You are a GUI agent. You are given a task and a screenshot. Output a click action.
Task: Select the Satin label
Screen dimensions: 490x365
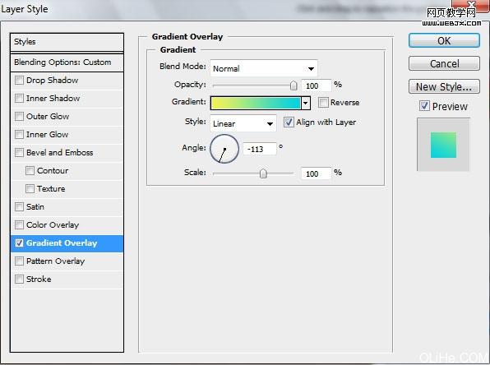(35, 207)
